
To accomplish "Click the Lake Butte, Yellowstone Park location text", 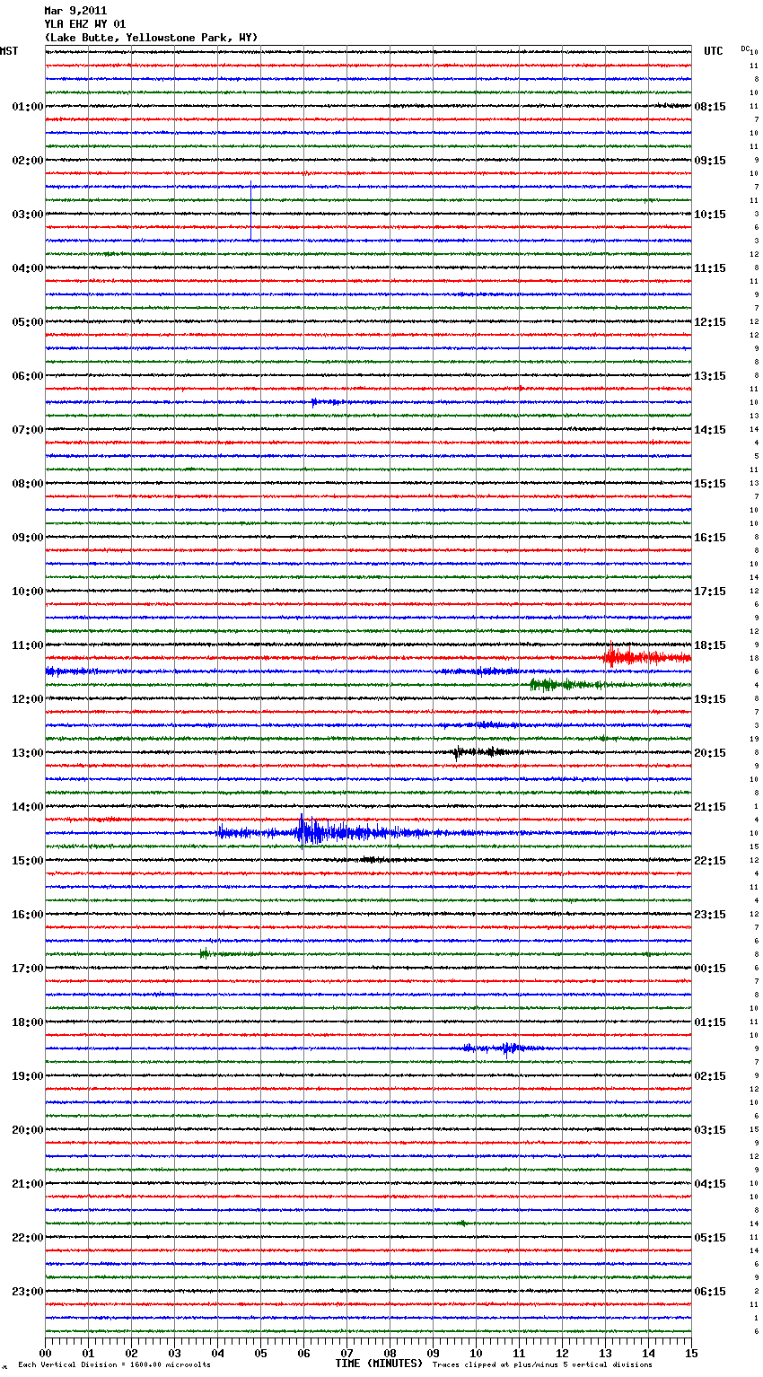I will 151,38.
